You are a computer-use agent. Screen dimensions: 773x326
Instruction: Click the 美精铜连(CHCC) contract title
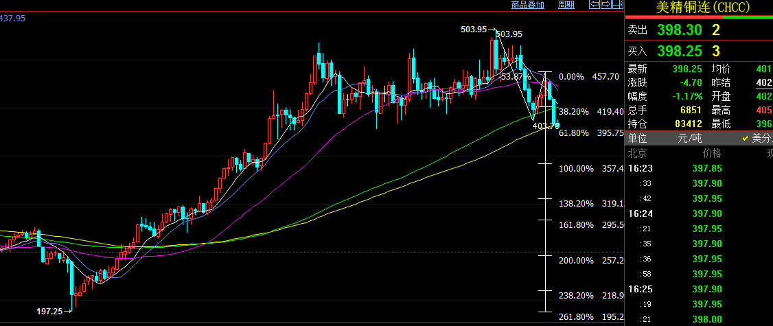click(x=702, y=8)
